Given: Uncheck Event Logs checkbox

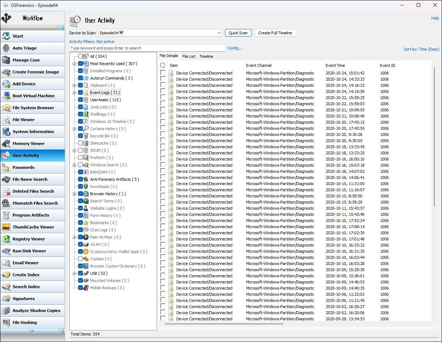Looking at the screenshot, I should [x=80, y=93].
